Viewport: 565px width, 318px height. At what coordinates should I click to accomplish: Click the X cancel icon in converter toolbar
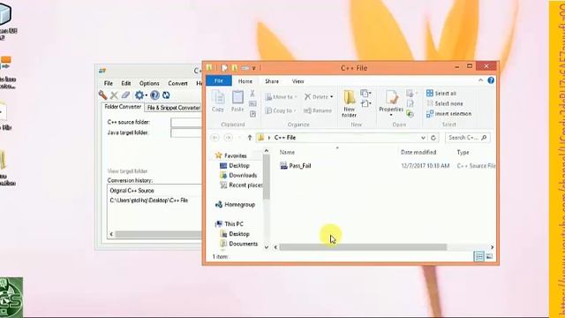pyautogui.click(x=114, y=95)
